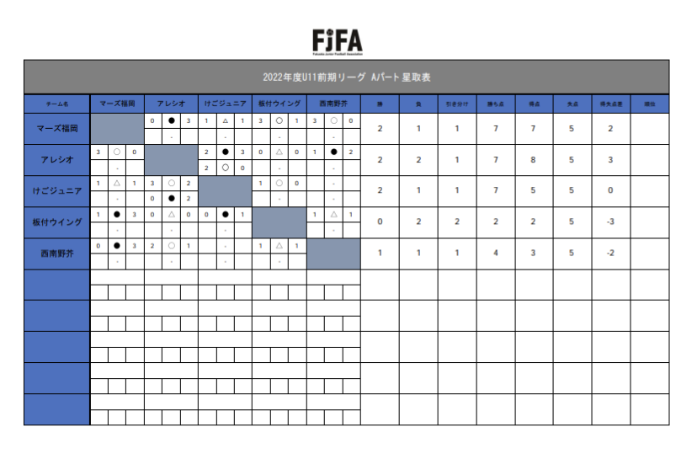The image size is (697, 464).
Task: Click the 板付ウイング team row label
Action: pos(57,222)
